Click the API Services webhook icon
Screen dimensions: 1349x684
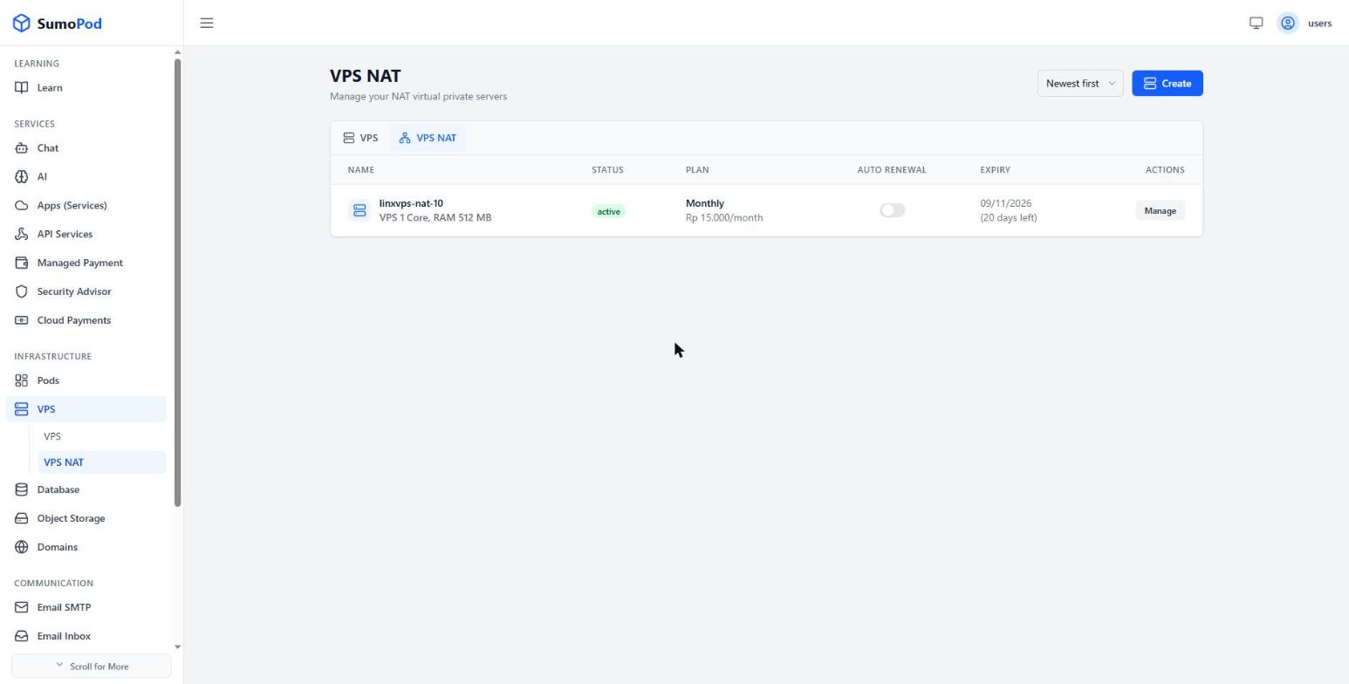22,235
